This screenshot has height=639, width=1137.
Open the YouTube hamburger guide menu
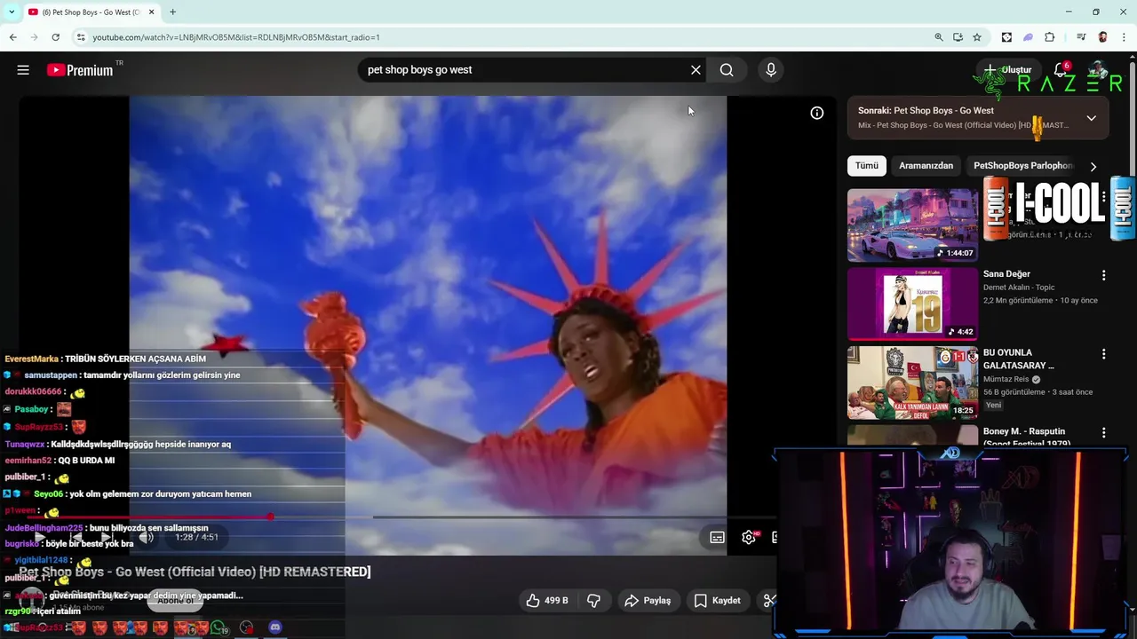coord(23,70)
